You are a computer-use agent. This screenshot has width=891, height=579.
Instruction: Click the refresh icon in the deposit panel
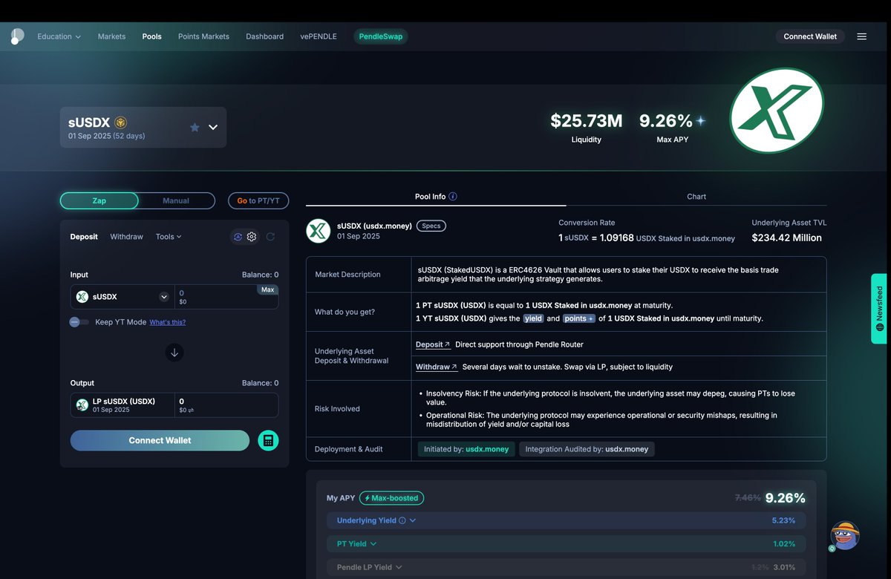pyautogui.click(x=270, y=237)
